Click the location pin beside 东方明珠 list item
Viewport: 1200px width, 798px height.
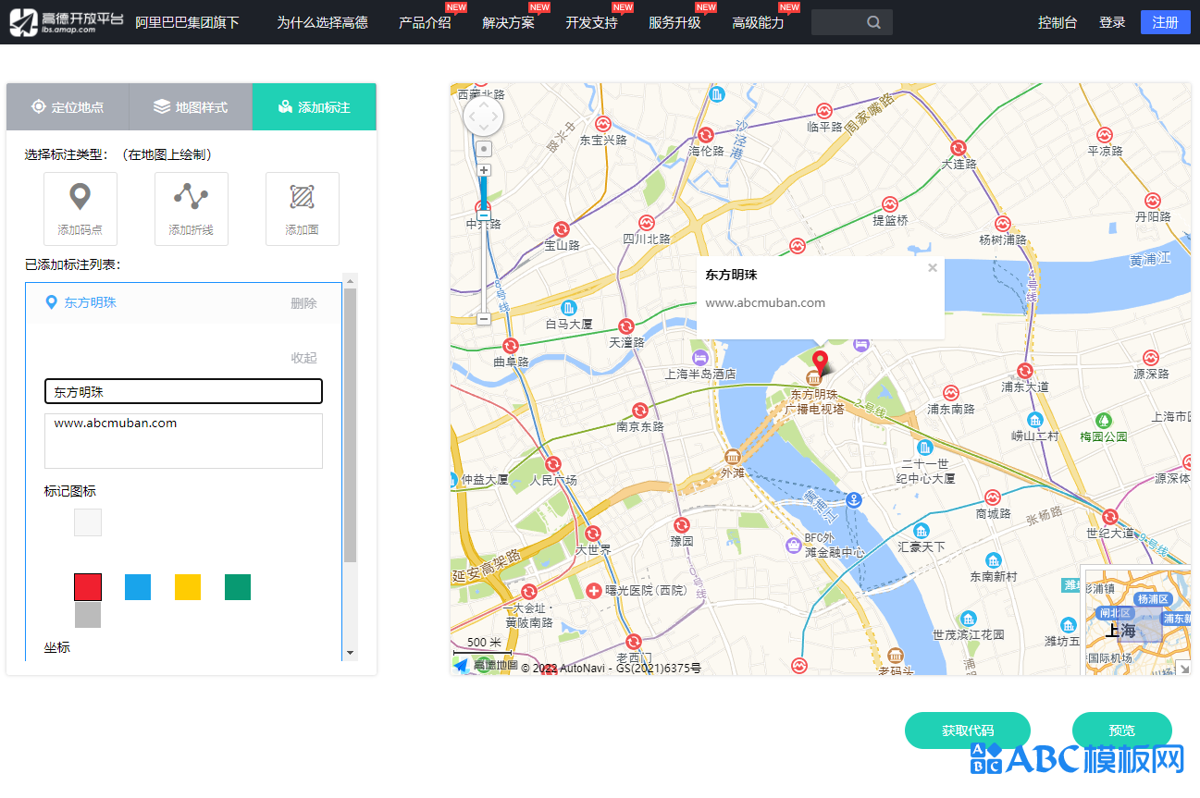click(52, 302)
